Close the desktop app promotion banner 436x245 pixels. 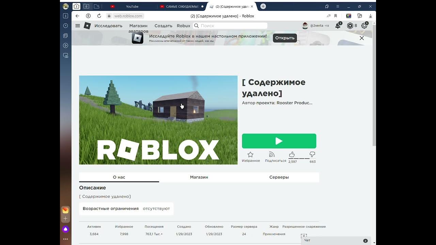click(x=362, y=38)
